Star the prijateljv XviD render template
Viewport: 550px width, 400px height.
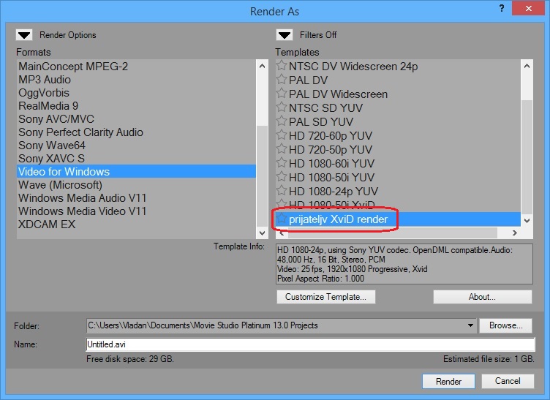(282, 219)
